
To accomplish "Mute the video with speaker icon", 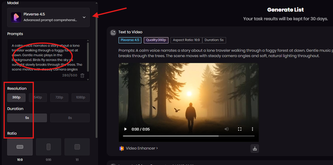I will pos(227,129).
